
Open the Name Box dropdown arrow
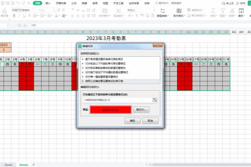click(7, 25)
